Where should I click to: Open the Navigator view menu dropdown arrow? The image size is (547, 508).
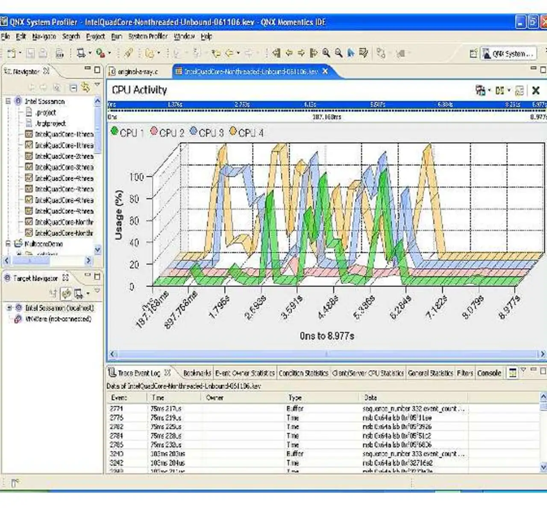[97, 85]
